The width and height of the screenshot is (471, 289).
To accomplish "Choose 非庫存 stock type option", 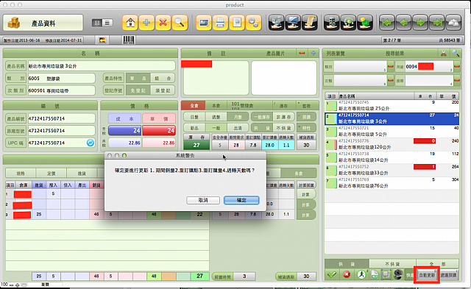I will coord(283,117).
